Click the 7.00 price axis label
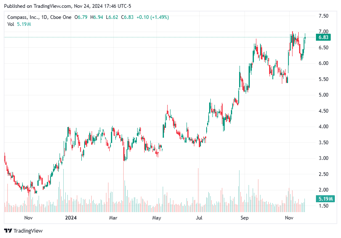341x238 pixels. pos(323,32)
